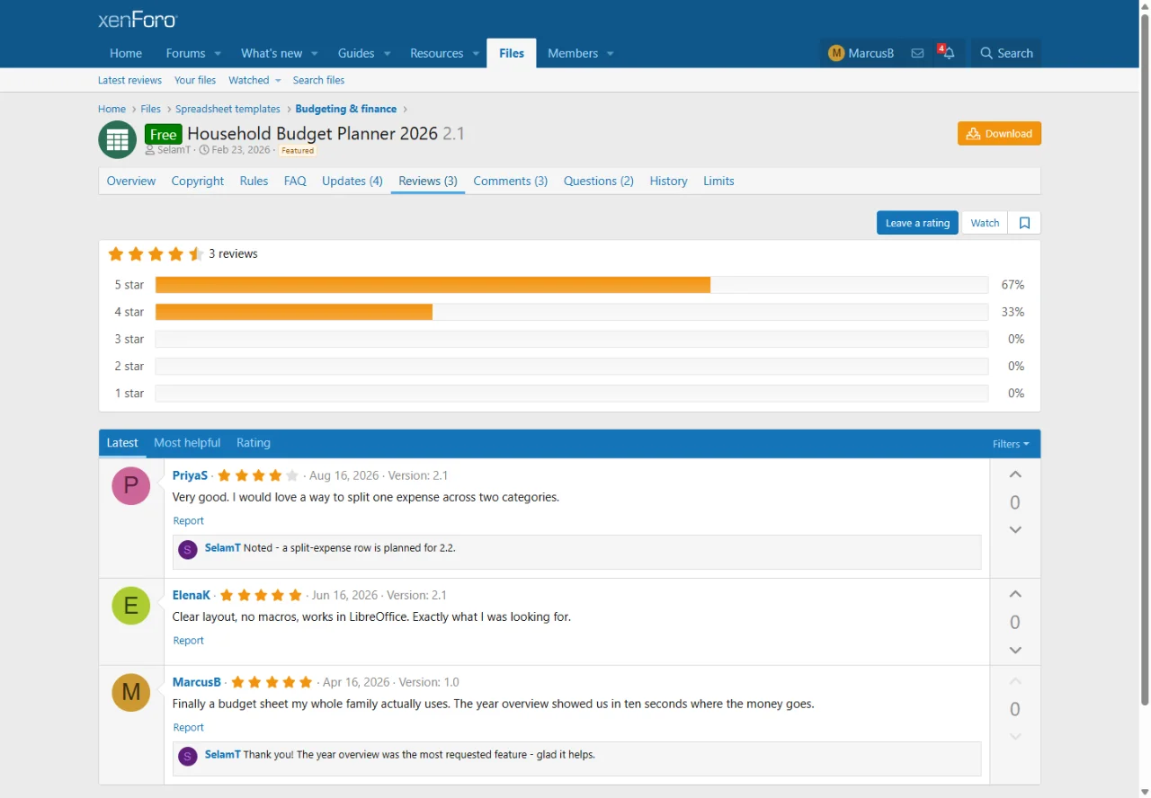Click the spreadsheet resource icon

pos(117,139)
